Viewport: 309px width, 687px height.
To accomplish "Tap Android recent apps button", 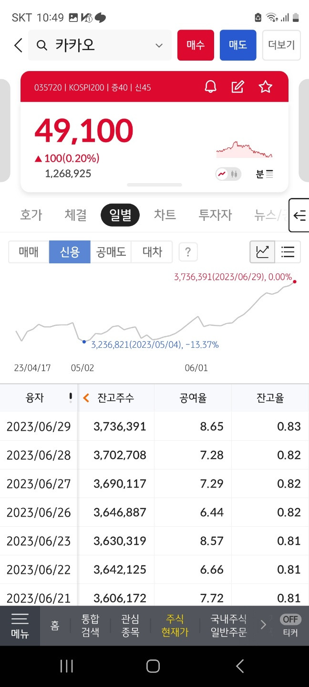I will point(67,666).
